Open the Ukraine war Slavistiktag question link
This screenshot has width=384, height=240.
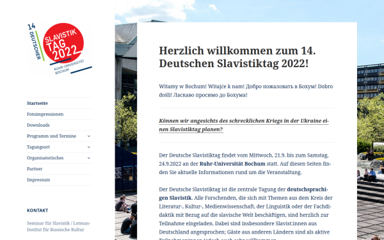(x=244, y=125)
